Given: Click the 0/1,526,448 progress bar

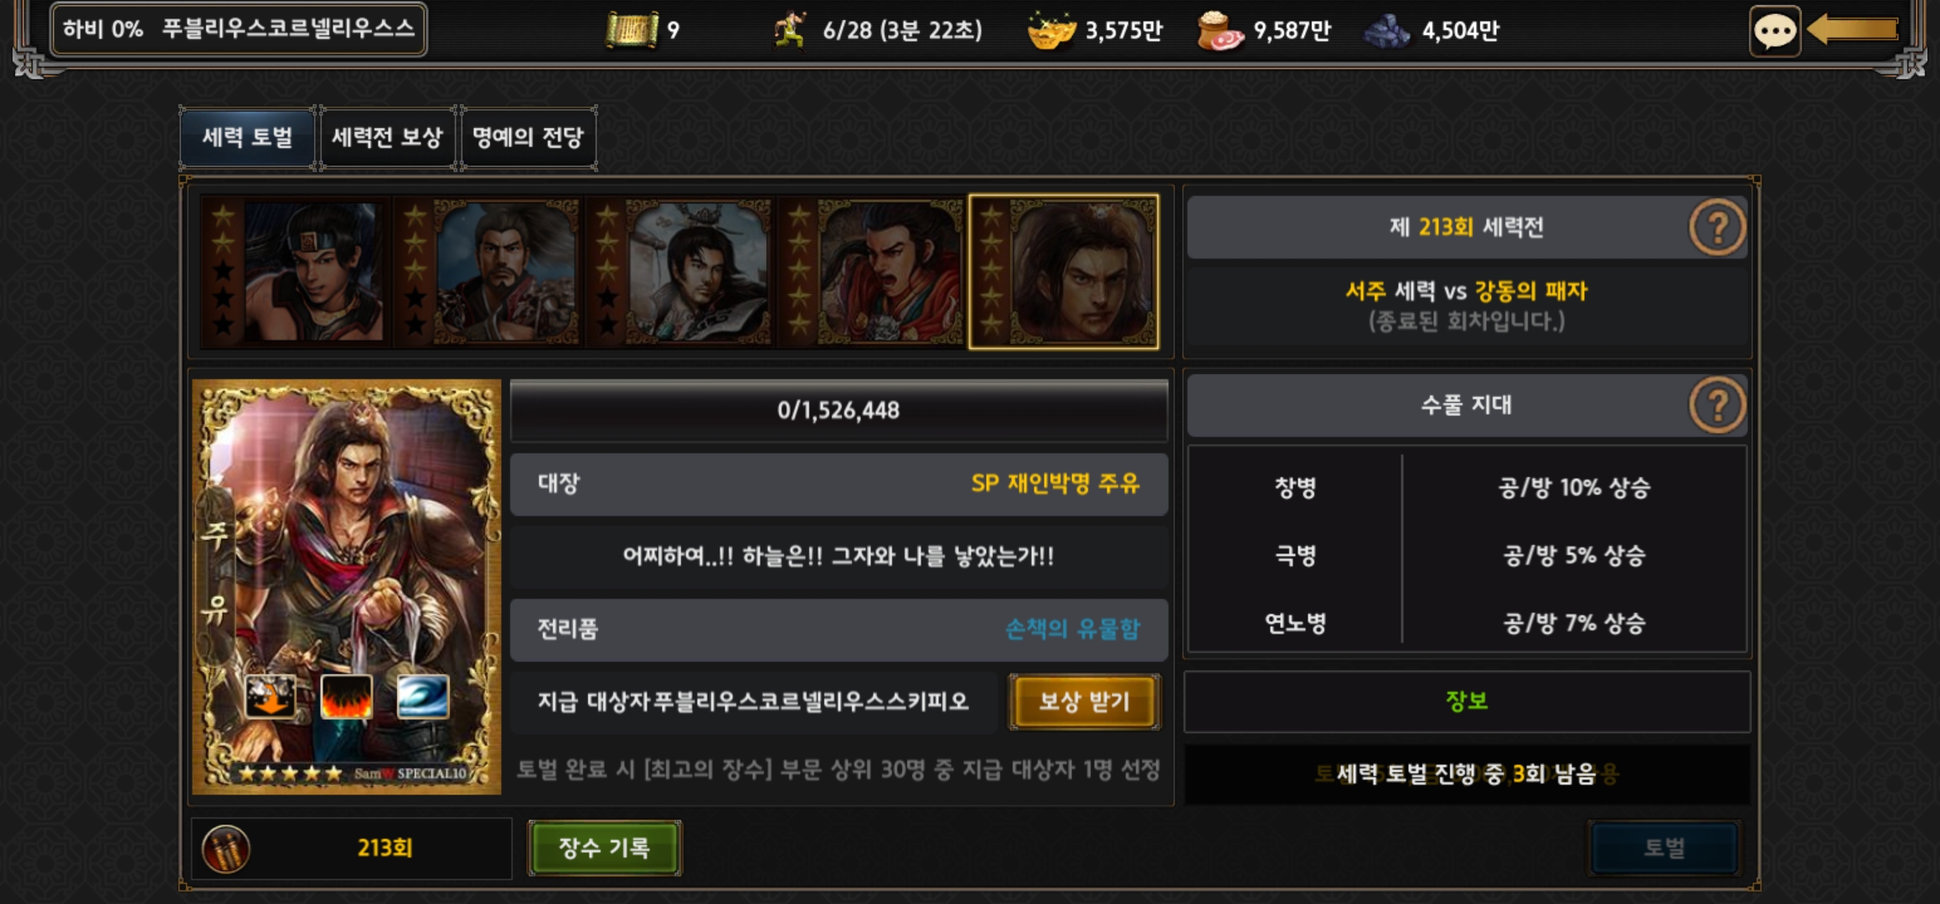Looking at the screenshot, I should tap(838, 410).
